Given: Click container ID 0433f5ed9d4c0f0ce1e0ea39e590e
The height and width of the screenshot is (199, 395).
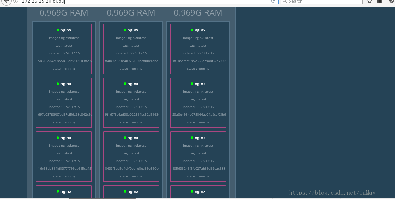Looking at the screenshot, I should click(x=132, y=168).
